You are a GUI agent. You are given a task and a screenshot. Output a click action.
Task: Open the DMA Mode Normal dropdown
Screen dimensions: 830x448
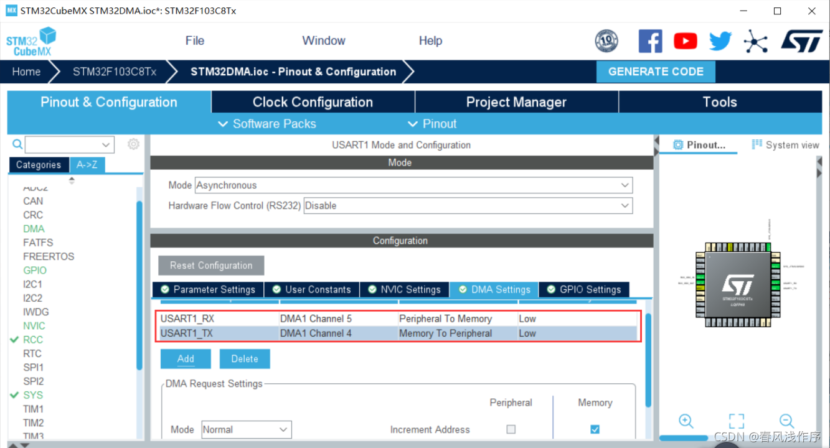(247, 429)
